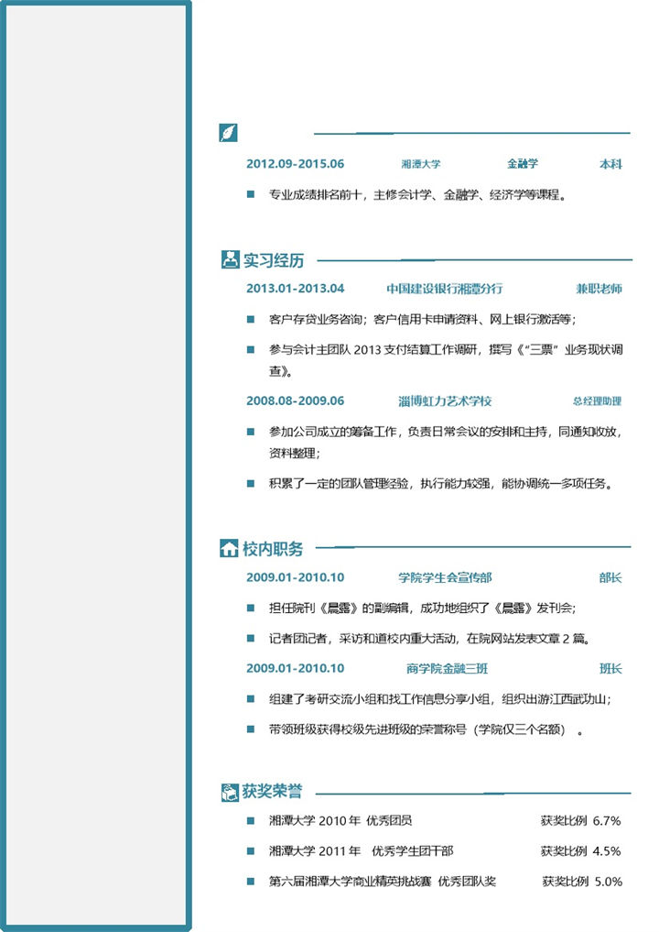659x932 pixels.
Task: Click the line 专业成绩排名前十
Action: tap(418, 195)
